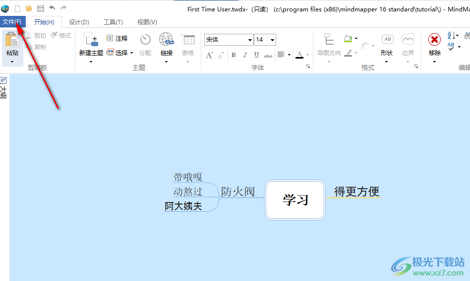Click the save disk icon in quick access
This screenshot has height=281, width=470.
pyautogui.click(x=41, y=8)
